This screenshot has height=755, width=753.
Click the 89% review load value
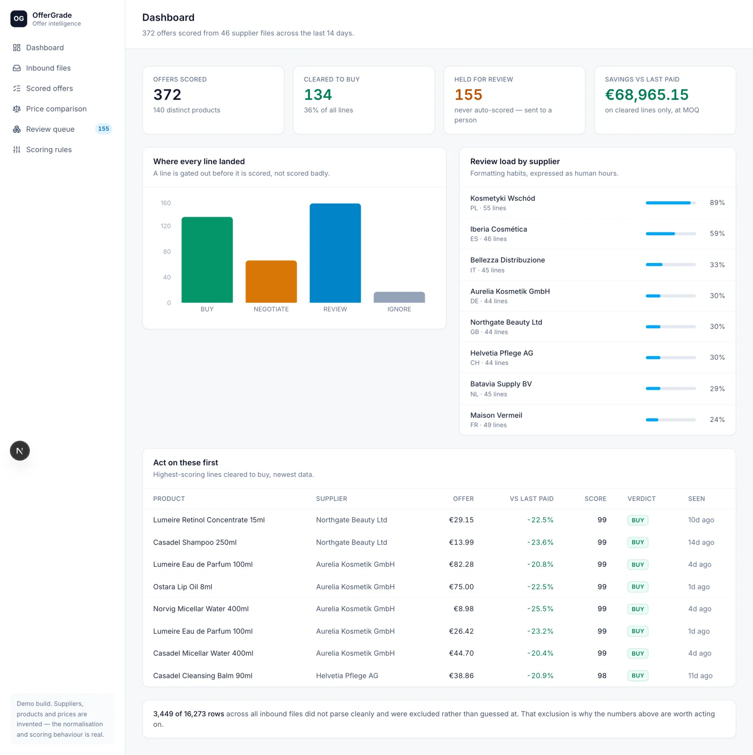tap(717, 203)
